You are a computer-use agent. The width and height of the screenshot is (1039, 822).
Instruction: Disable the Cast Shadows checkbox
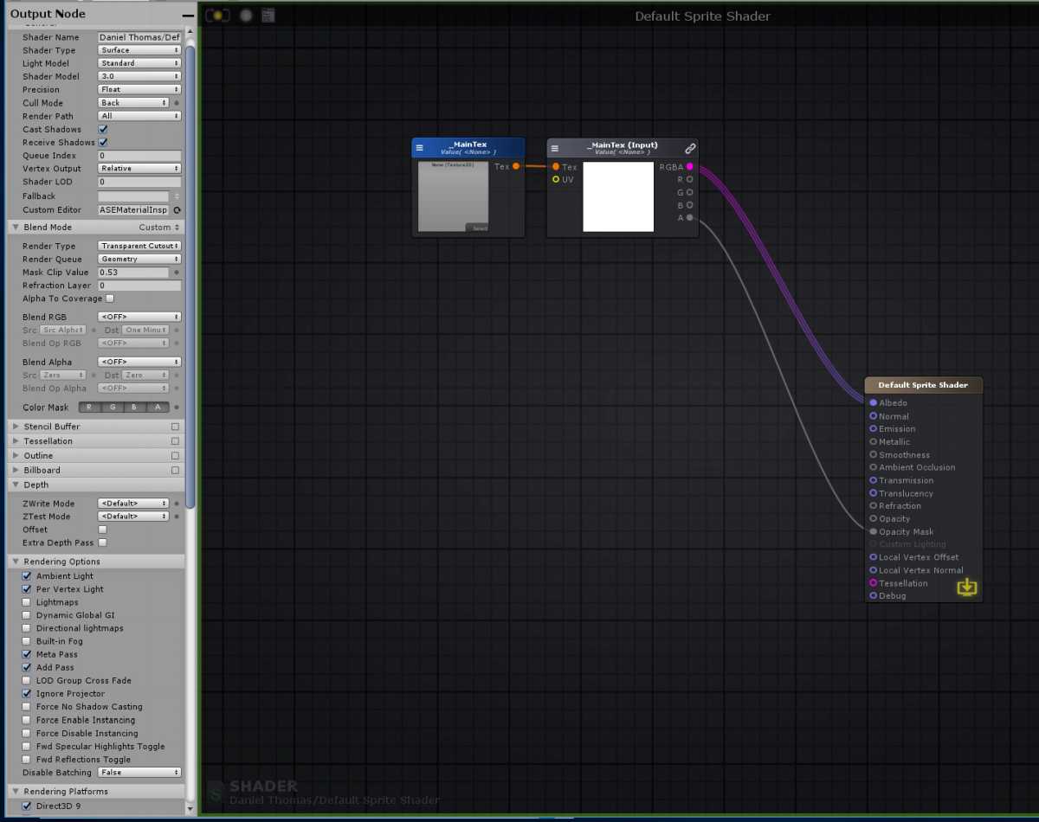point(103,129)
